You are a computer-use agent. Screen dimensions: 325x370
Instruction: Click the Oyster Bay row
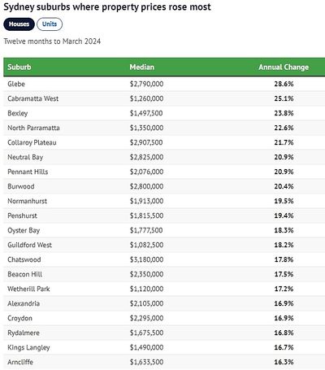(164, 230)
